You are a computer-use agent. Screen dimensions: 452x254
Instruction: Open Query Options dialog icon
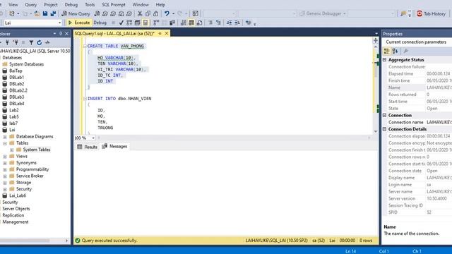pos(138,23)
